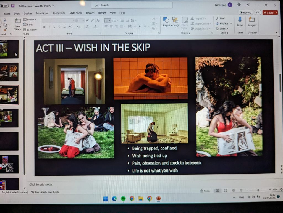This screenshot has height=213, width=283.
Task: Click the Save icon in the title bar
Action: coord(13,6)
